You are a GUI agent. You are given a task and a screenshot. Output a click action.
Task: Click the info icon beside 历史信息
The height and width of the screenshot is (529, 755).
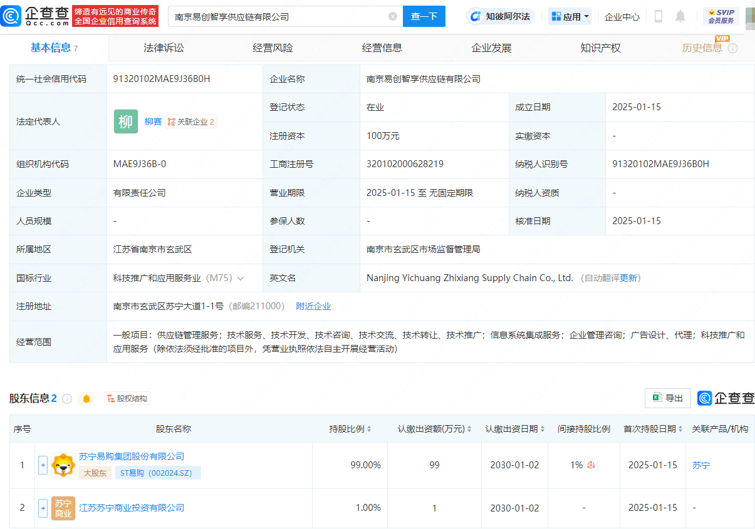[x=732, y=48]
